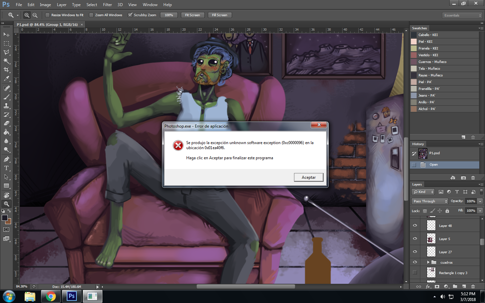Expand the cuadros layer group
Viewport: 485px width, 303px height.
click(x=428, y=262)
